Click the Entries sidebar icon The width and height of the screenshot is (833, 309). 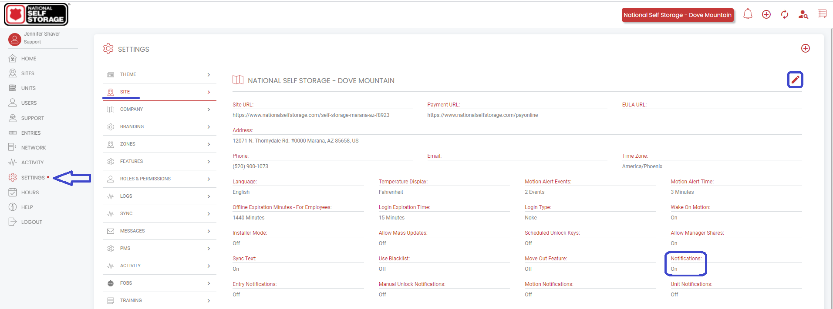point(13,133)
